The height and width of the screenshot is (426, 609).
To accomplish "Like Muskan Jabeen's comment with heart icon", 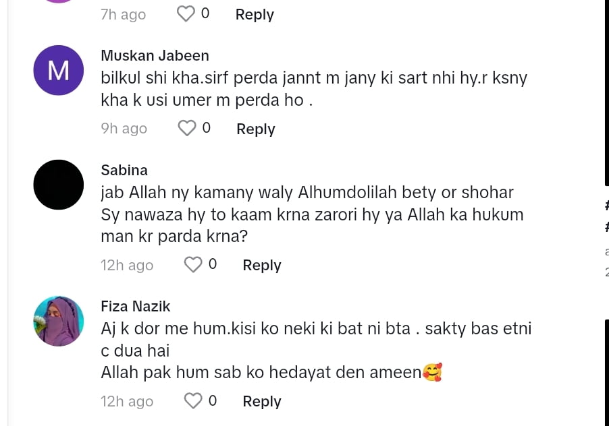I will tap(186, 128).
